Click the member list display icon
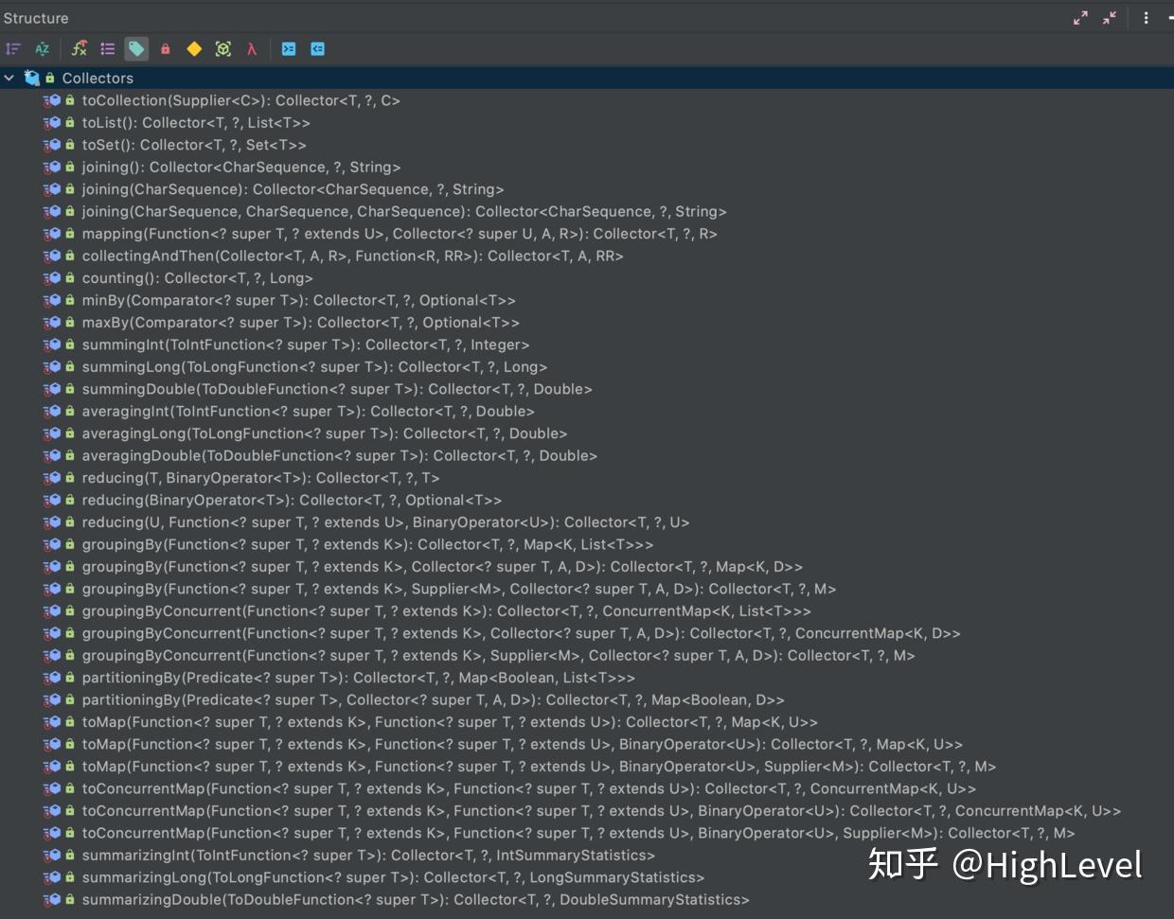The image size is (1174, 919). click(108, 48)
